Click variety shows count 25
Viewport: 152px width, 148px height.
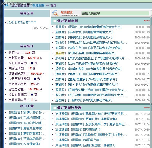tap(33, 84)
